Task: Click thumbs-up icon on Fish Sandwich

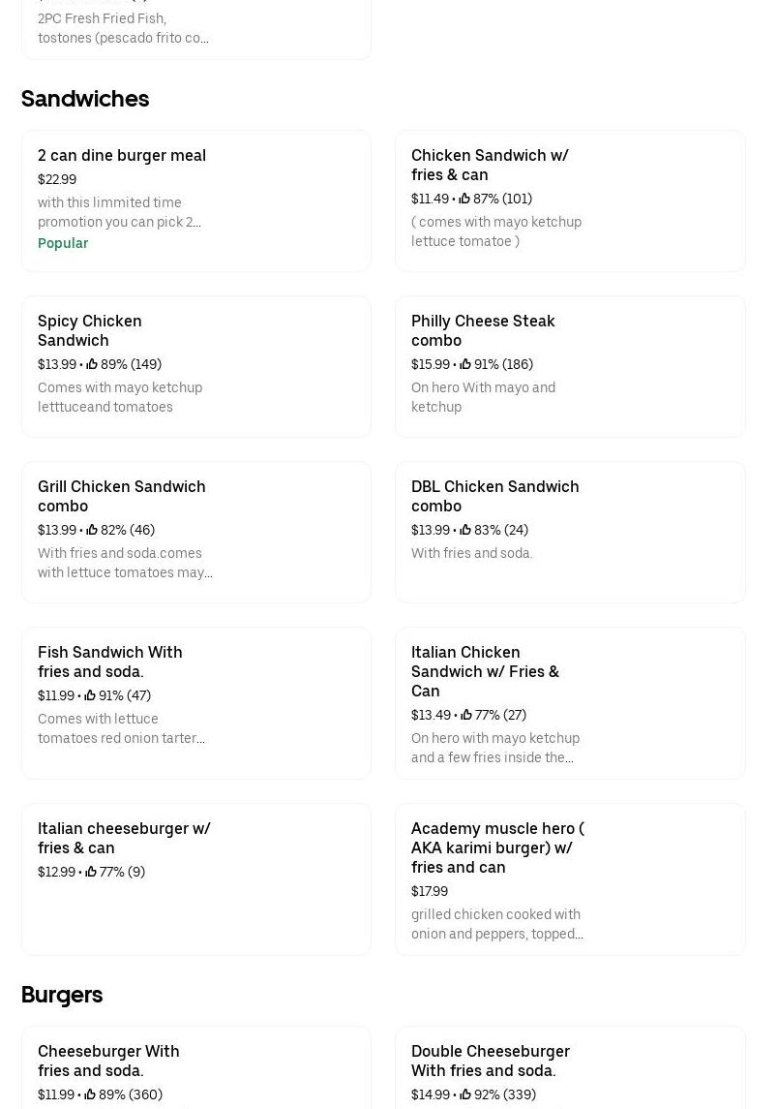Action: pos(90,695)
